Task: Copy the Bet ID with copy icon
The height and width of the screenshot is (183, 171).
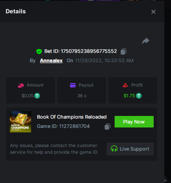Action: tap(123, 52)
